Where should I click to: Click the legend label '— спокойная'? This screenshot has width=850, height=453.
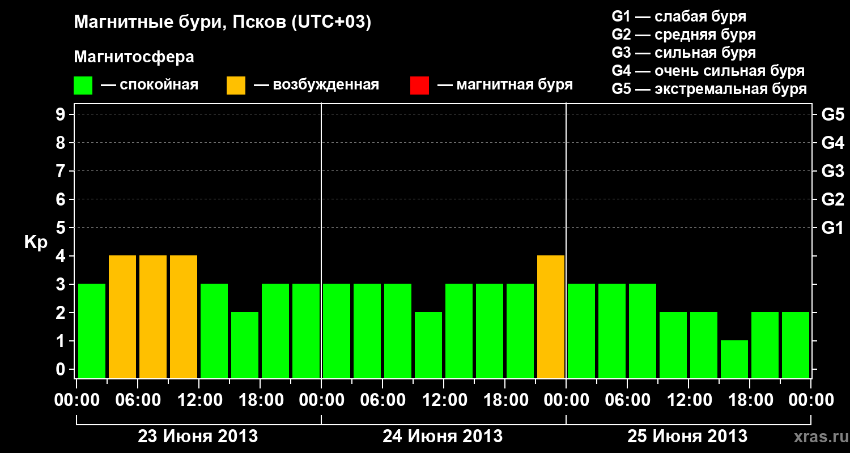[150, 85]
